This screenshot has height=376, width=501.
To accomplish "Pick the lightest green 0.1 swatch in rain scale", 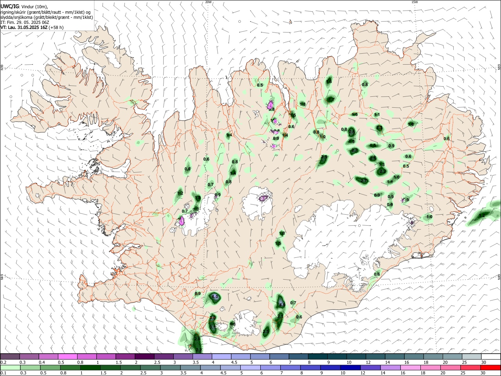I will point(10,367).
